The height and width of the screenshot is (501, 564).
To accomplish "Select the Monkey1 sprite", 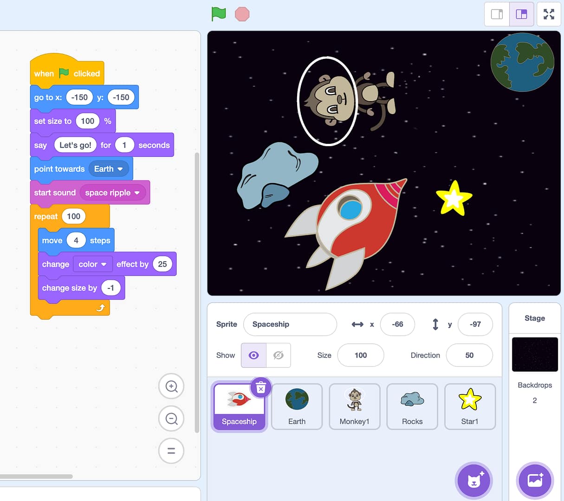I will click(355, 407).
